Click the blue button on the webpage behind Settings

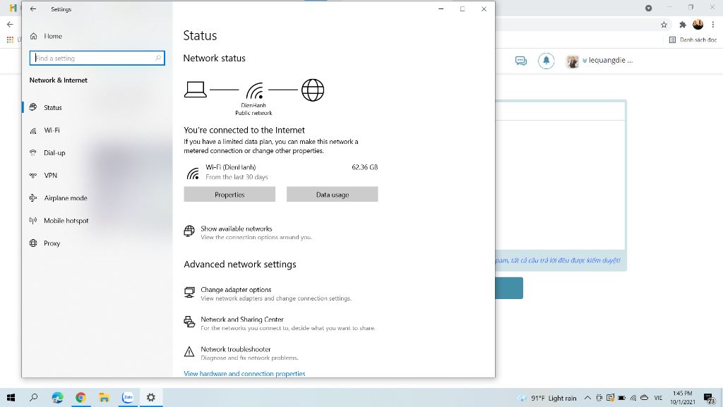tap(509, 288)
